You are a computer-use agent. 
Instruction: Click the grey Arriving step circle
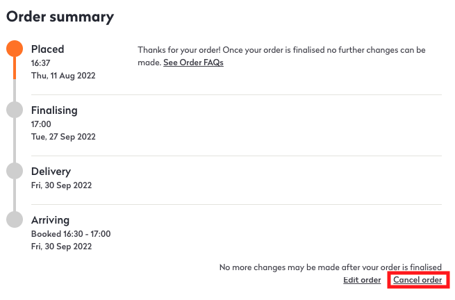[x=15, y=219]
